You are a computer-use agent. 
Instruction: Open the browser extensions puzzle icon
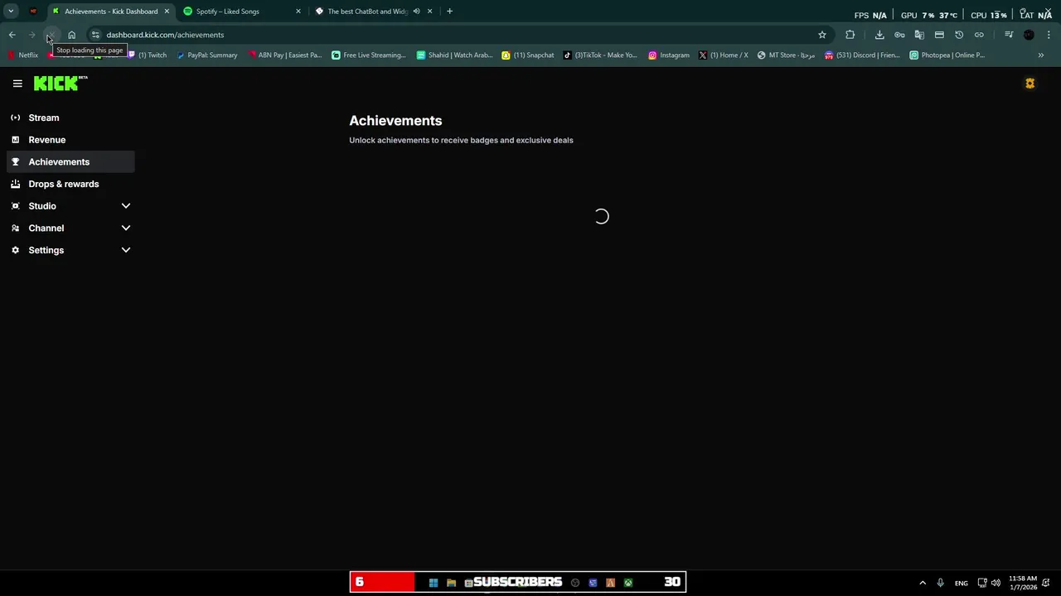point(850,35)
